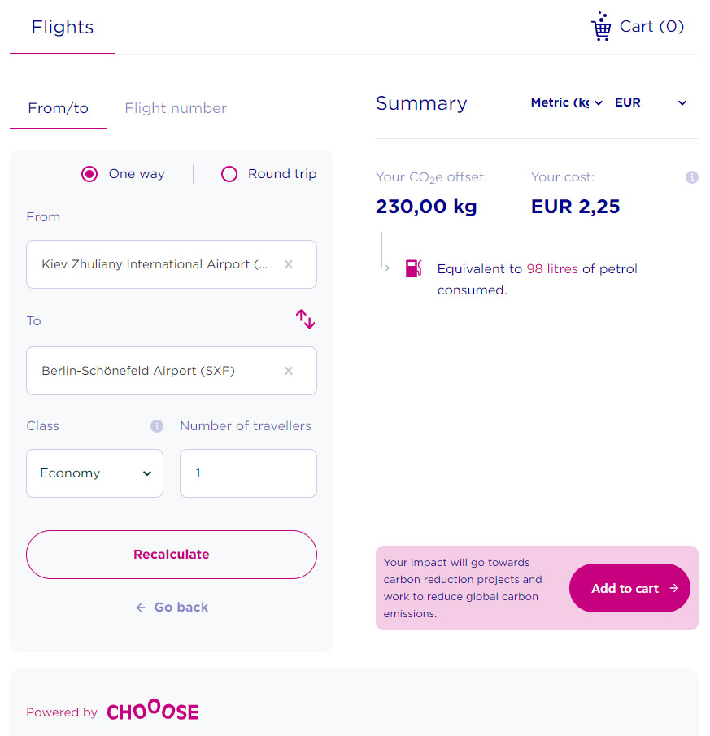Click the Go back arrow icon

141,608
